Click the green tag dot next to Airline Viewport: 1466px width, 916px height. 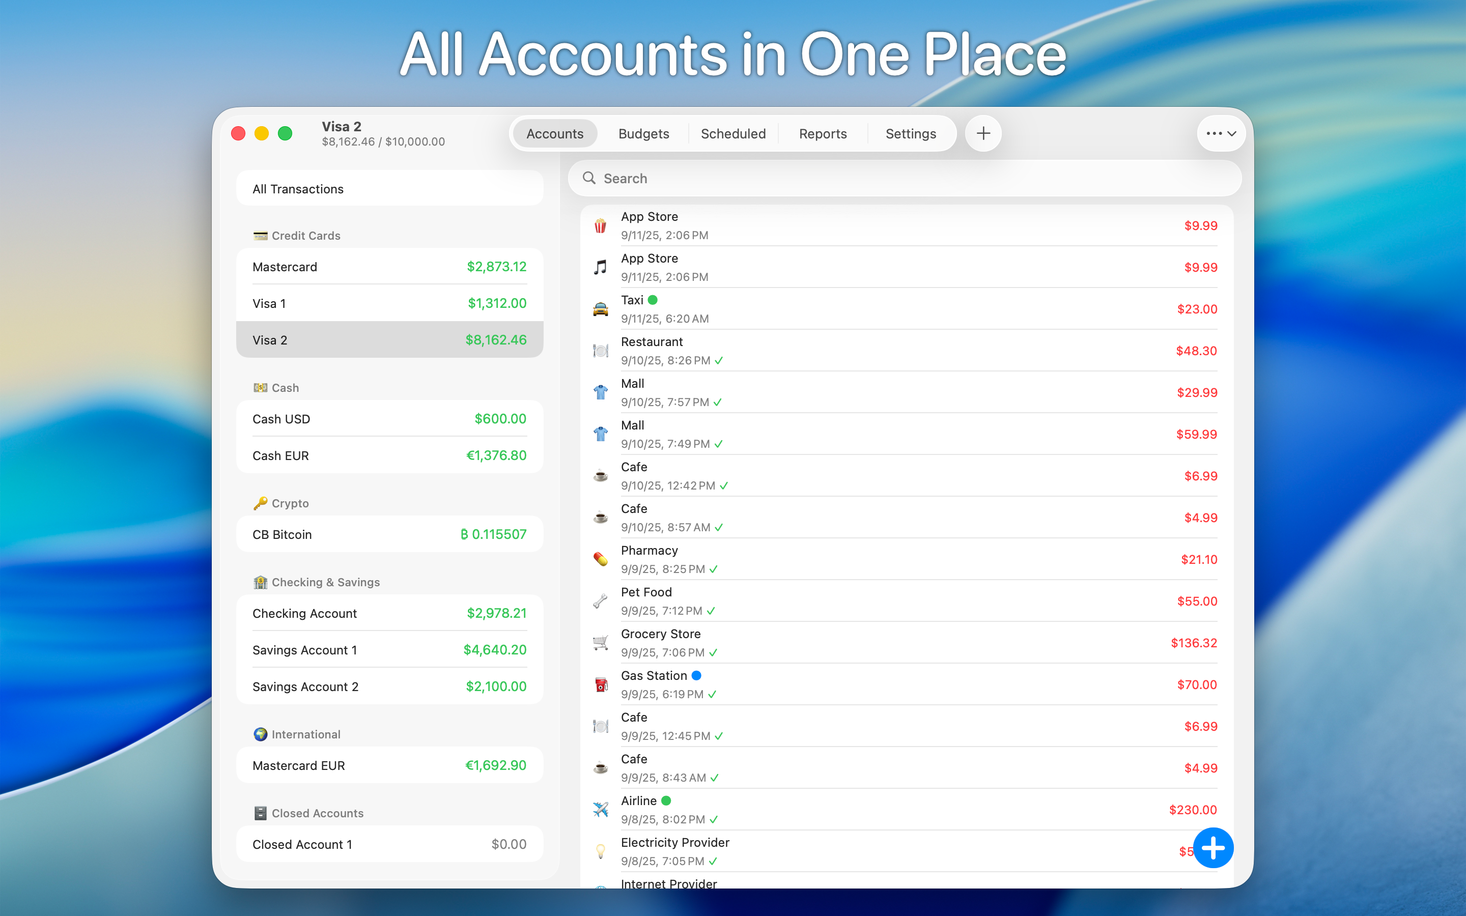click(666, 801)
